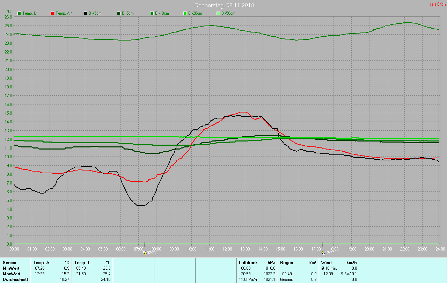447x283 pixels.
Task: Click the pressure trend "^1.0hPa/h" label
Action: click(x=248, y=280)
